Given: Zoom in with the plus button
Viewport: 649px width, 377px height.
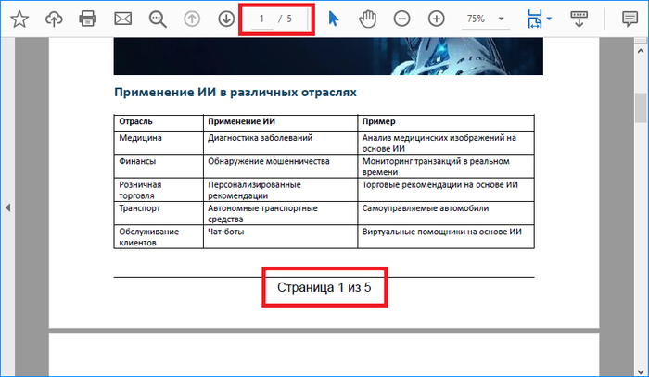Looking at the screenshot, I should (x=437, y=19).
